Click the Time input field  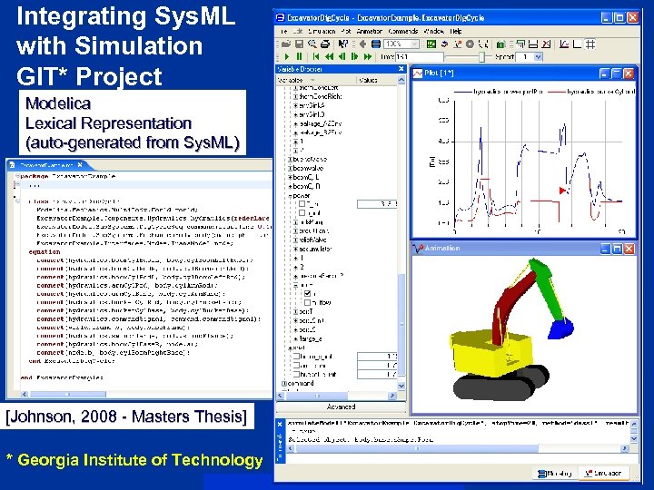click(x=420, y=56)
